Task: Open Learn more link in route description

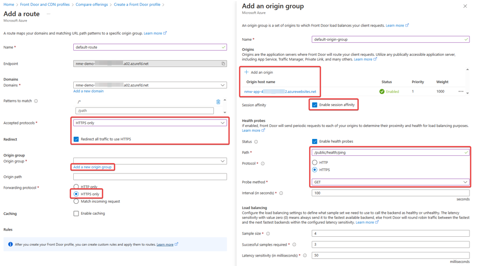Action: click(x=155, y=33)
